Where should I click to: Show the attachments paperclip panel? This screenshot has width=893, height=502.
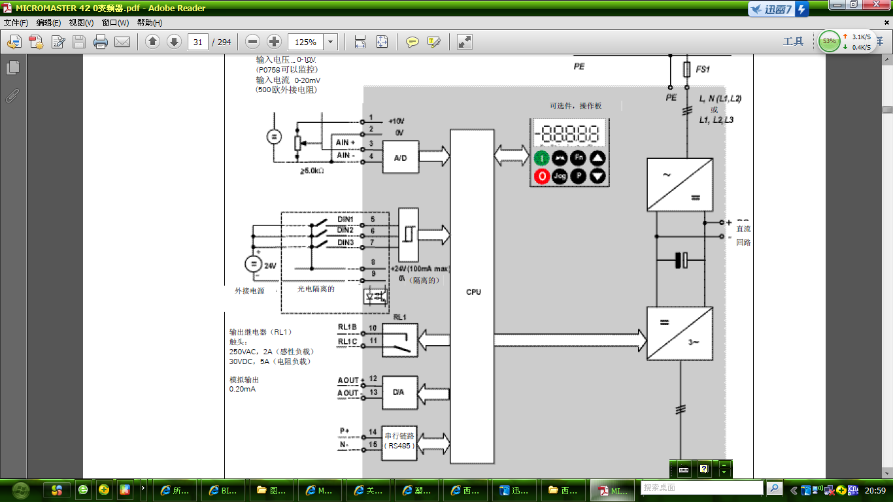tap(12, 95)
